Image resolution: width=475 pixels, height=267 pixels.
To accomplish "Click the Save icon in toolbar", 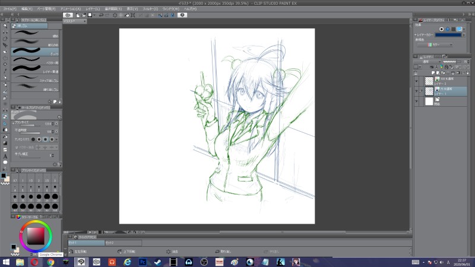I will (x=90, y=15).
